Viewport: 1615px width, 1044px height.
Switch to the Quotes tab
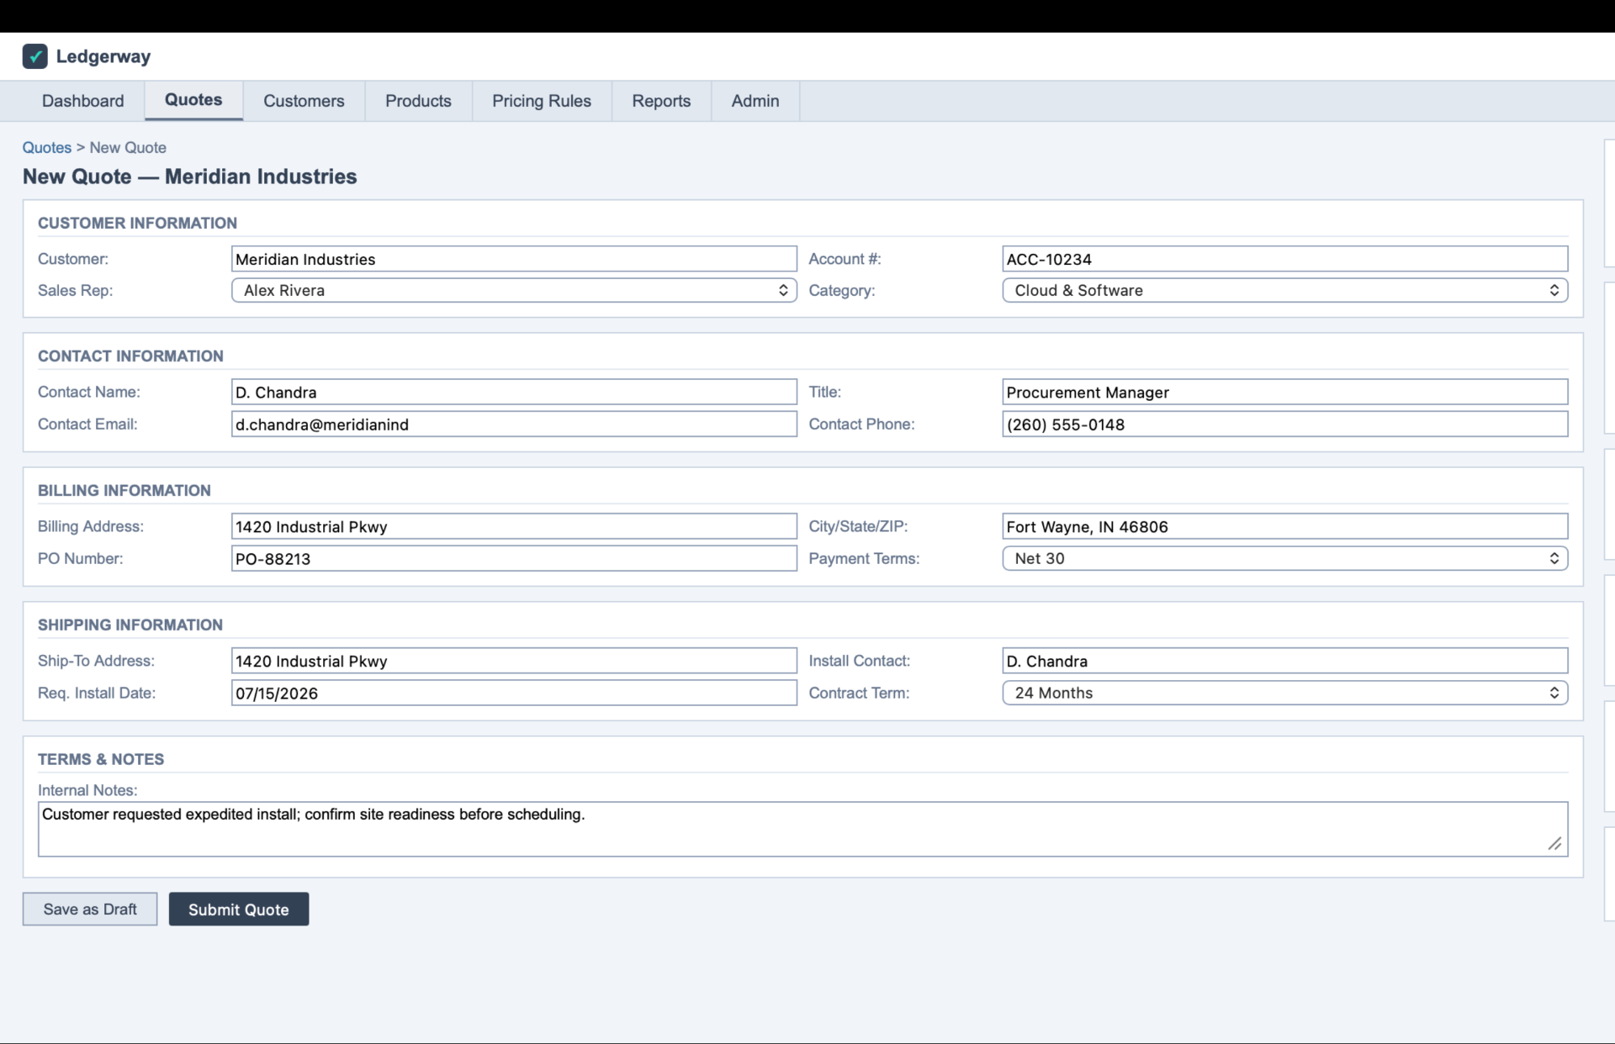point(193,100)
